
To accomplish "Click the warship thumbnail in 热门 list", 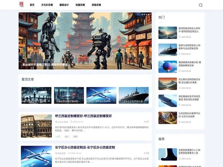I will pyautogui.click(x=168, y=50).
